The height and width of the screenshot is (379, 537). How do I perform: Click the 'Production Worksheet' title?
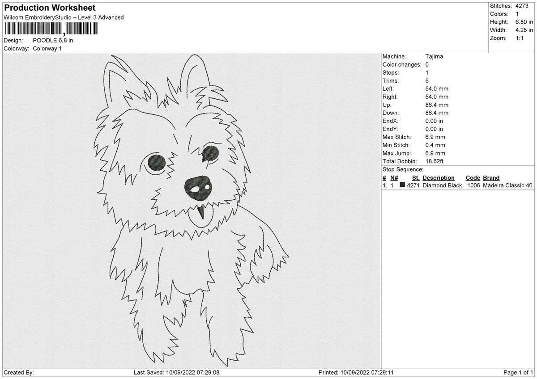point(50,8)
